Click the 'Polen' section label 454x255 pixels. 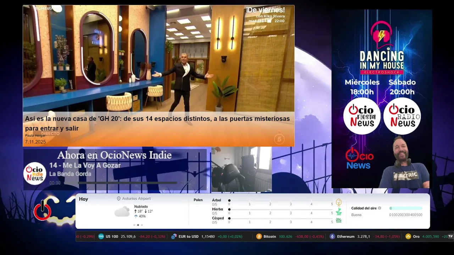click(x=198, y=200)
